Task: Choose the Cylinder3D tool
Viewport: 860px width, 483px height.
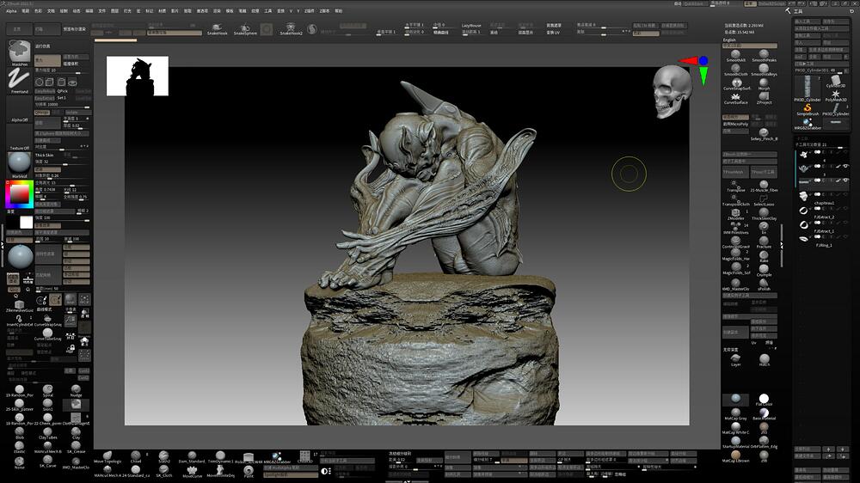Action: [835, 82]
